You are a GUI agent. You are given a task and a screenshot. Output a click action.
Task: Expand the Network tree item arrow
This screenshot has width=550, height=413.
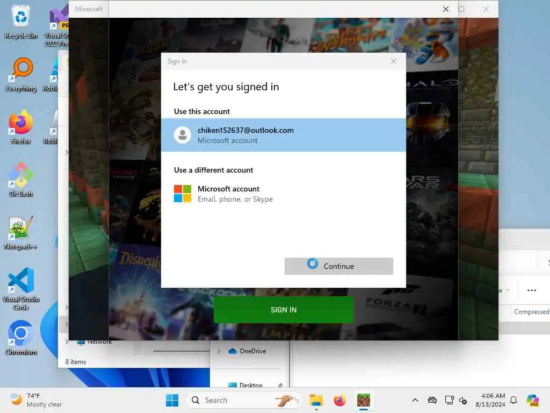click(67, 341)
